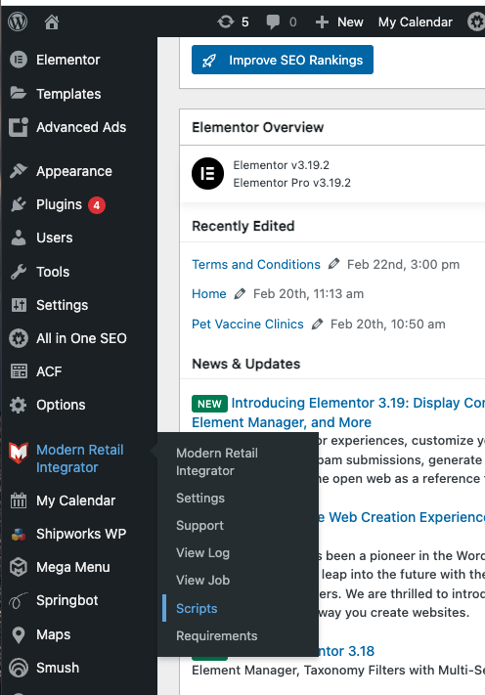The width and height of the screenshot is (485, 695).
Task: Click pencil icon beside Terms and Conditions
Action: point(333,264)
